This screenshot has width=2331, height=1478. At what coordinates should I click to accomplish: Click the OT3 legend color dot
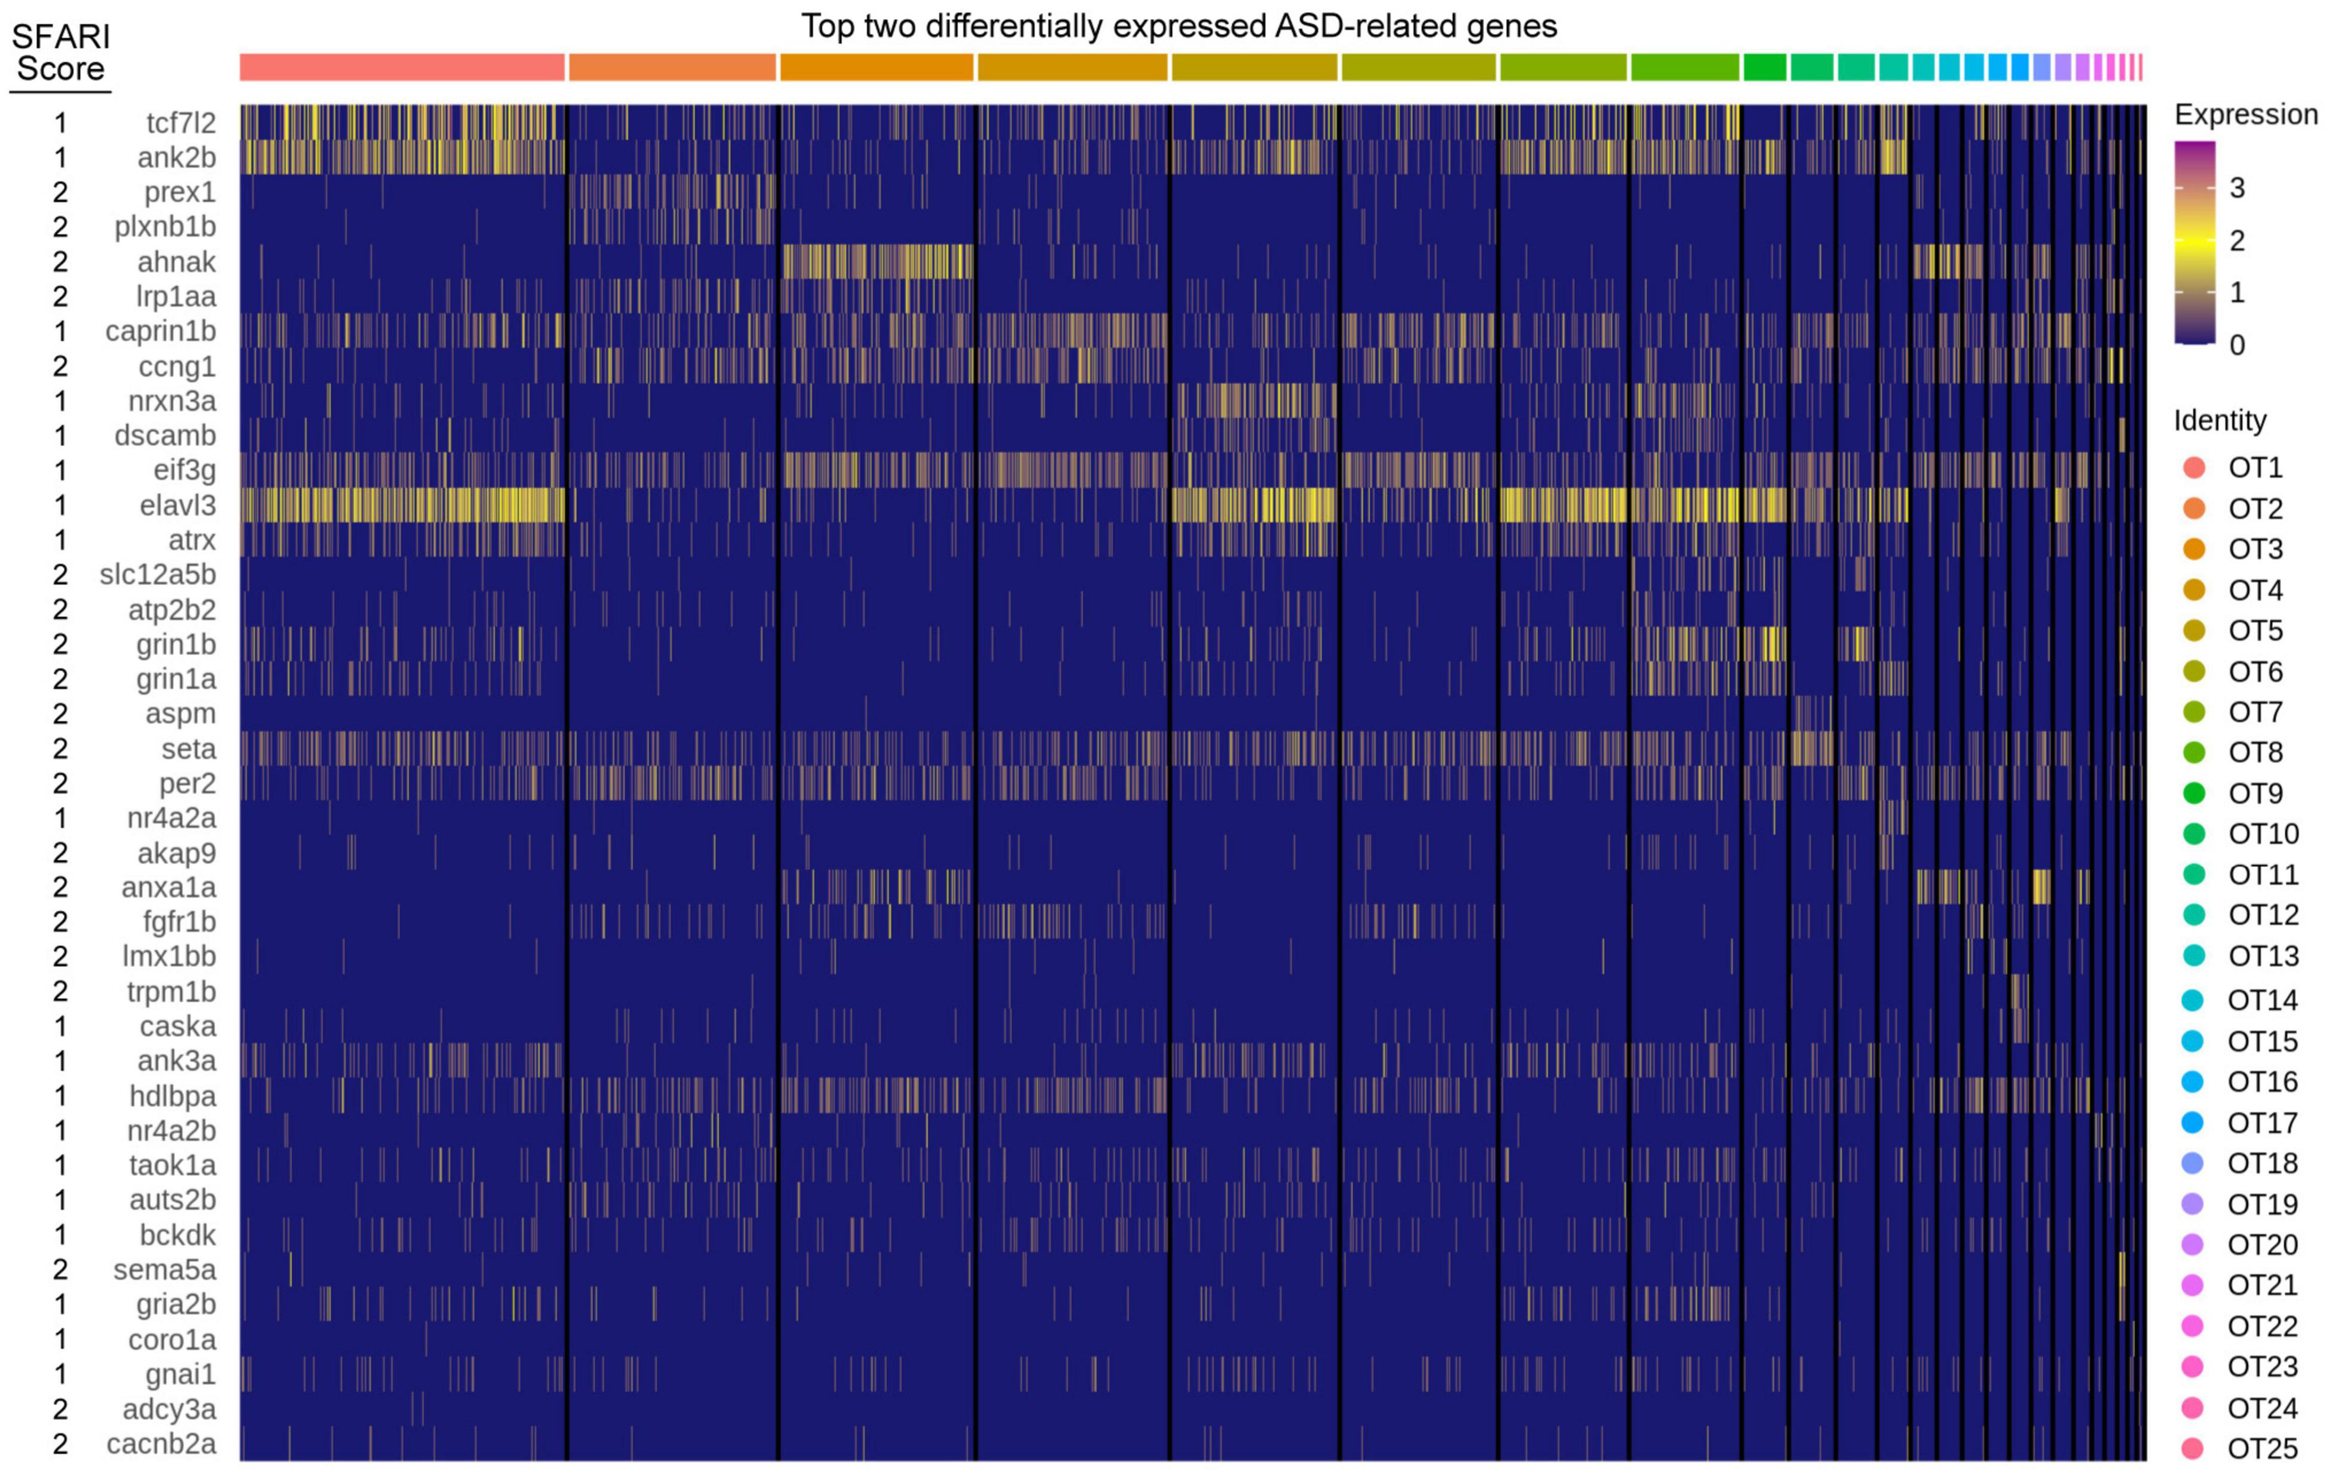tap(2194, 549)
